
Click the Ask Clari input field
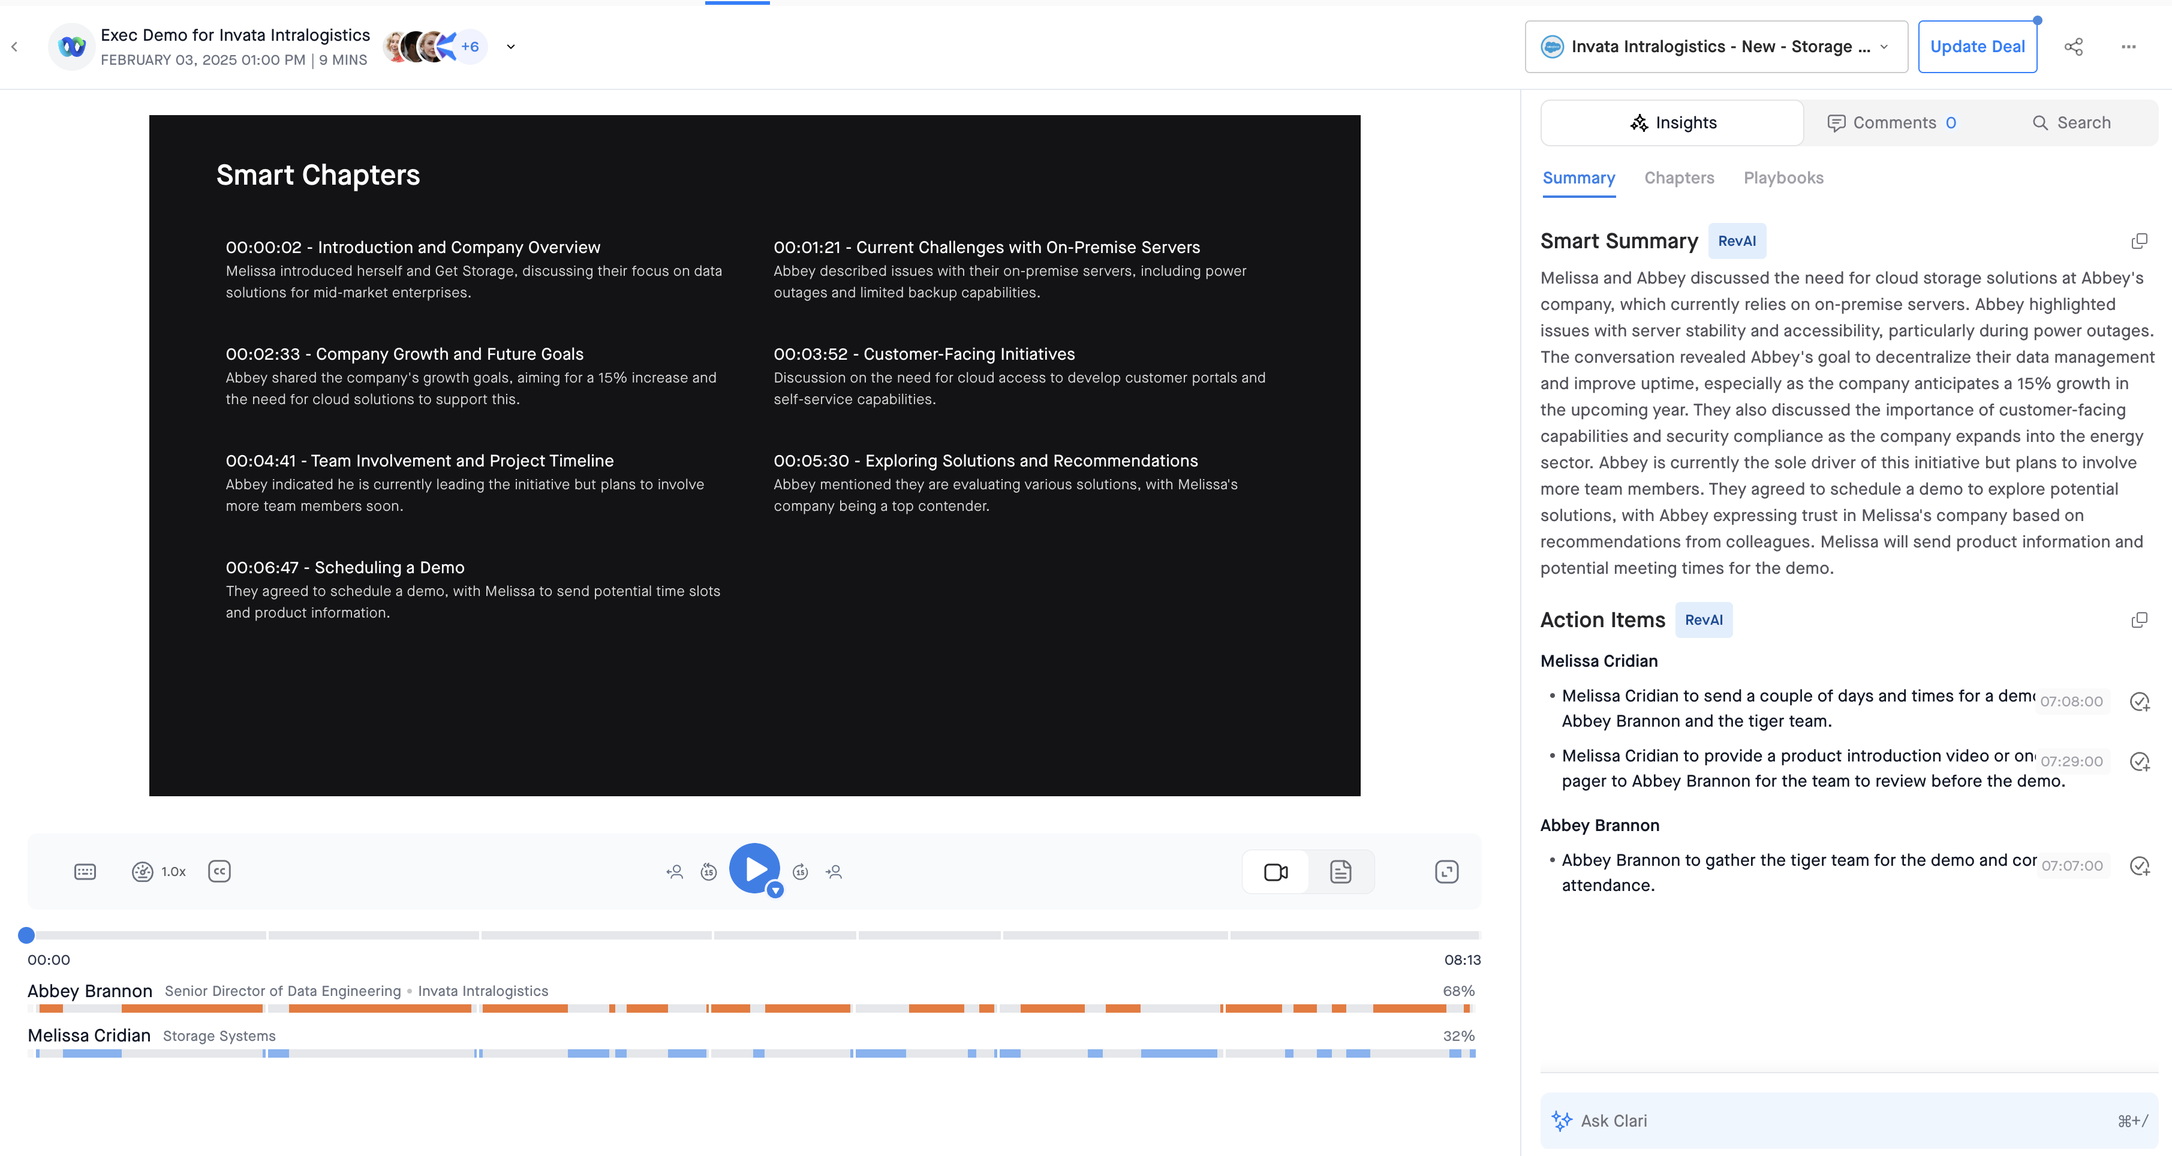pyautogui.click(x=1848, y=1121)
